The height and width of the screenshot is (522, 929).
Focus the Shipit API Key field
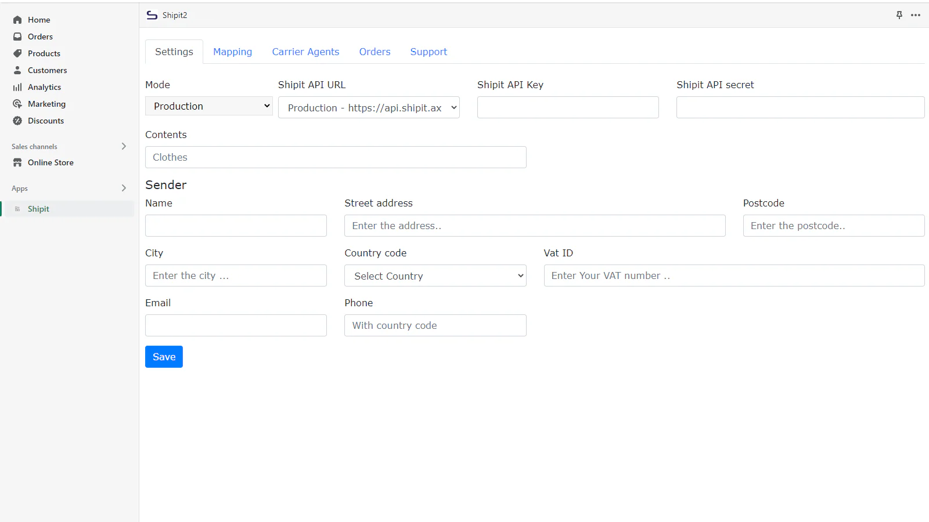coord(568,107)
